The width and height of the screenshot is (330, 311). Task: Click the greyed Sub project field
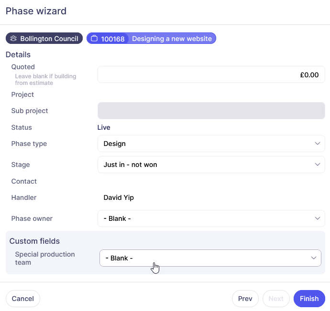point(211,111)
